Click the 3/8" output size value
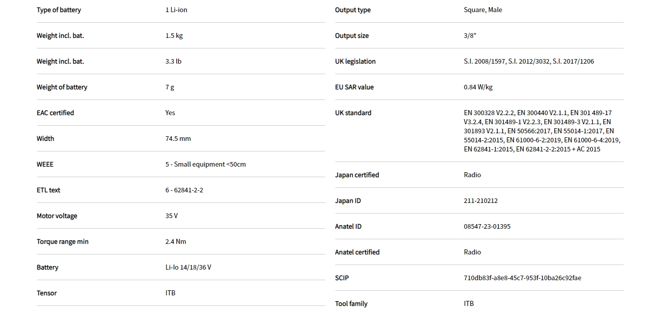The image size is (658, 314). click(470, 35)
